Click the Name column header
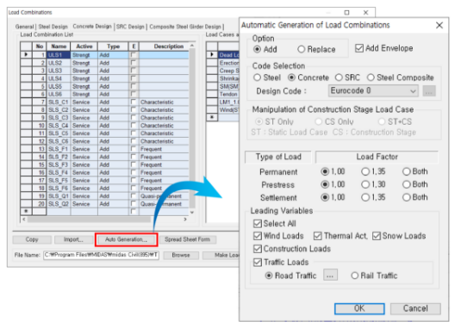Screen dimensions: 461x328 (59, 46)
